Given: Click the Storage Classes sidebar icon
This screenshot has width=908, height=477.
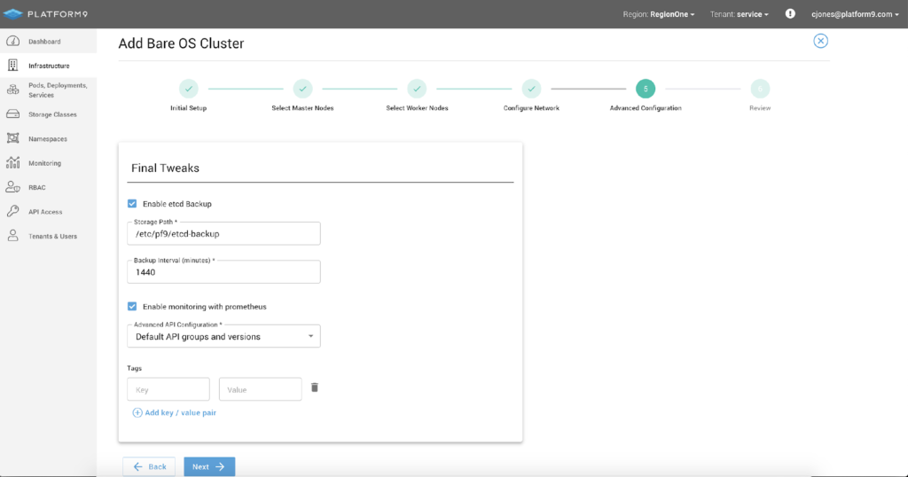Looking at the screenshot, I should 12,114.
